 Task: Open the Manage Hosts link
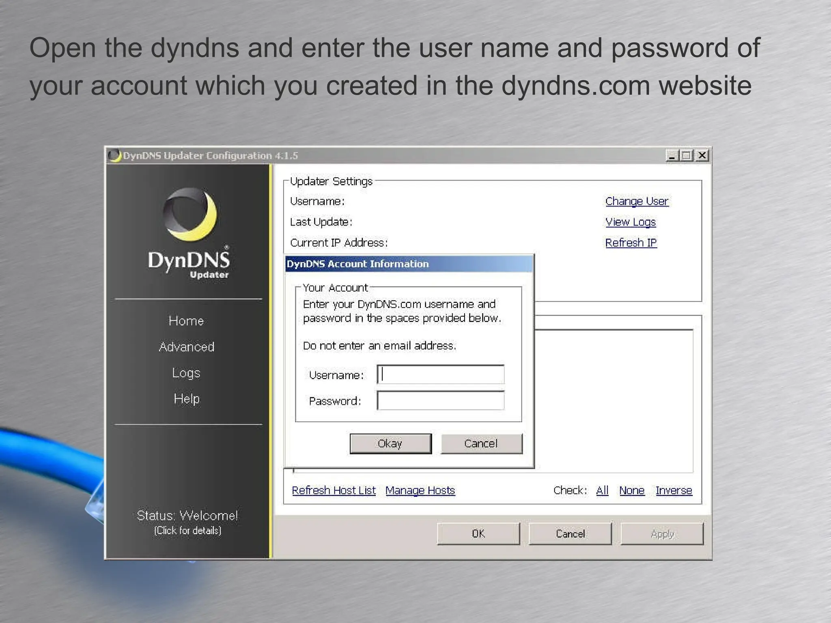420,490
